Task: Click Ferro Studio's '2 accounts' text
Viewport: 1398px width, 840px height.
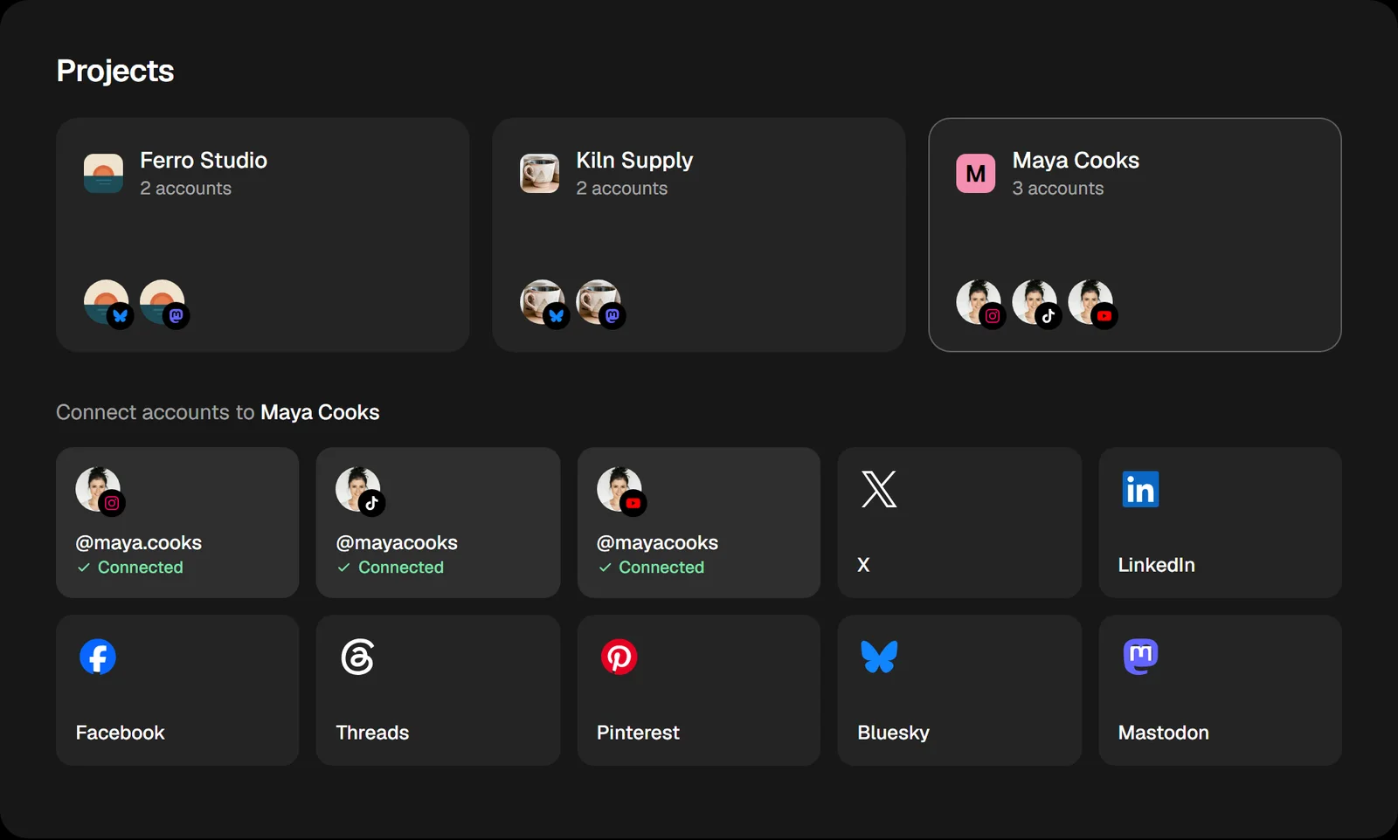Action: tap(185, 189)
